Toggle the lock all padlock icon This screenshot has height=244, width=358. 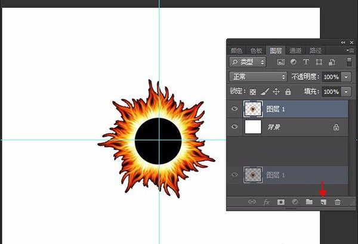tap(288, 92)
